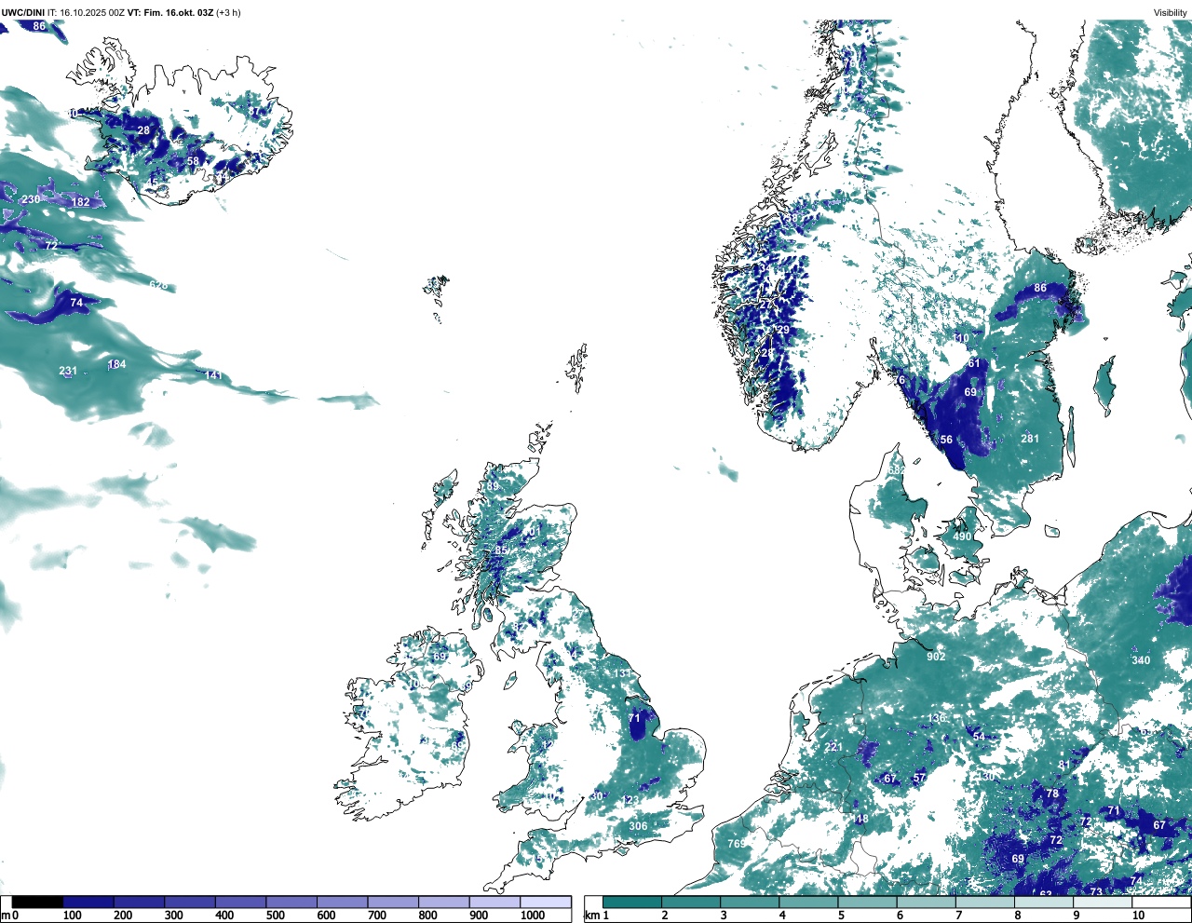Click the '141' value in the Atlantic

click(x=213, y=375)
